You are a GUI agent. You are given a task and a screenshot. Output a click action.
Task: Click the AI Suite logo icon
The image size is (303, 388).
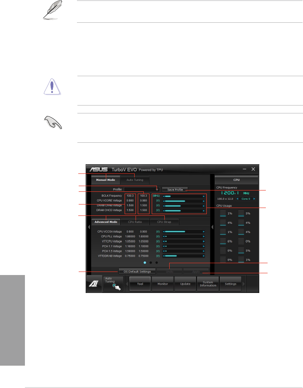coord(94,284)
